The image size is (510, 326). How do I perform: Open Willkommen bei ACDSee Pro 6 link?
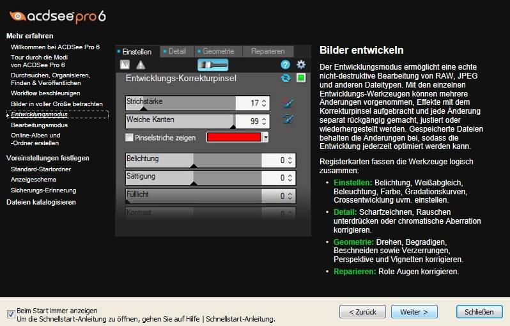coord(56,47)
